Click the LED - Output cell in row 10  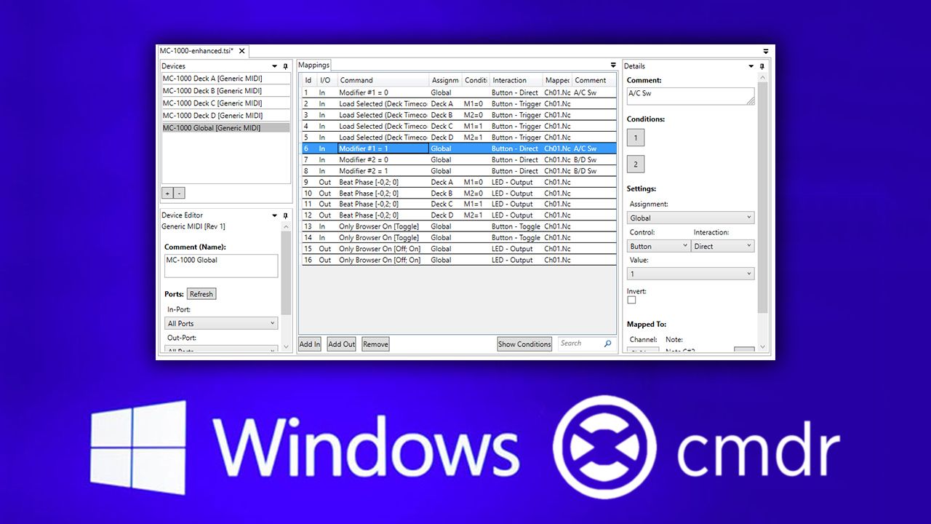[x=513, y=194]
